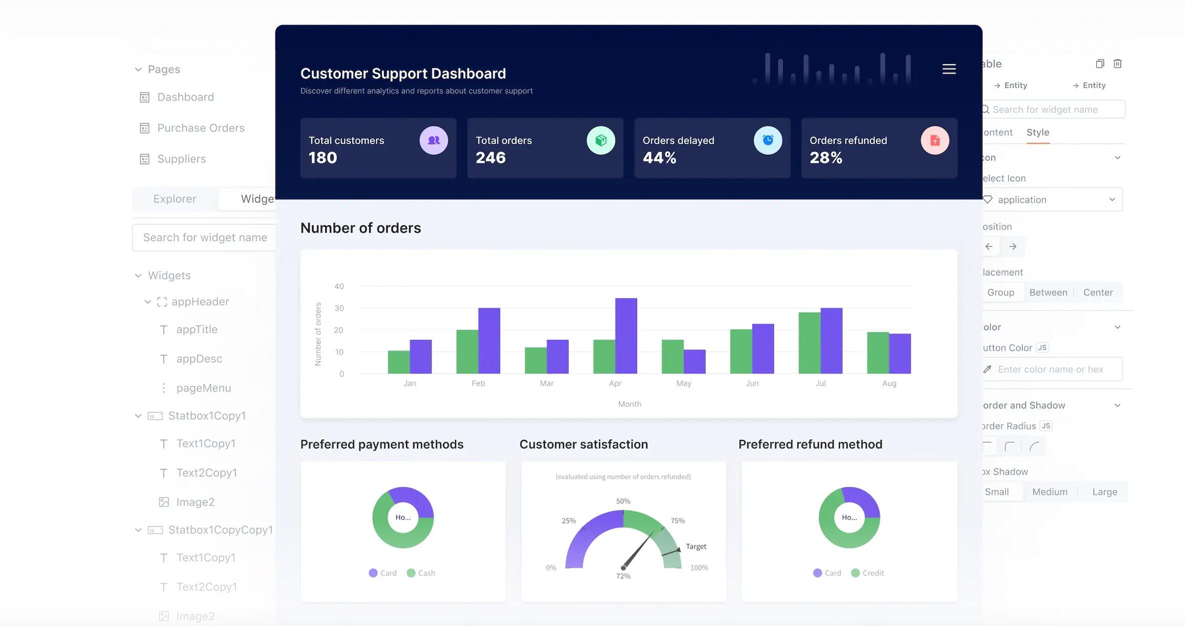Click the Total customers people icon

[x=433, y=140]
